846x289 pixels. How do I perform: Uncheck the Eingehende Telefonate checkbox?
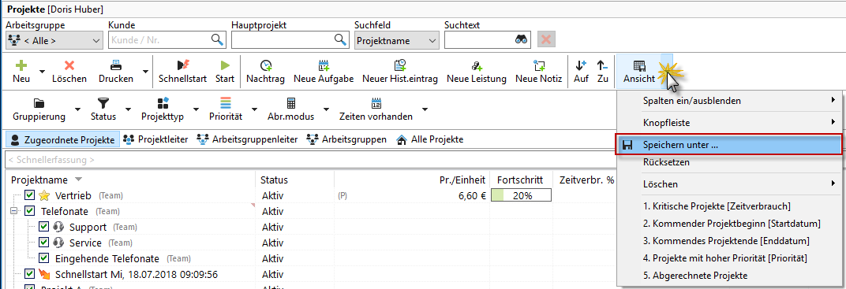pos(44,258)
